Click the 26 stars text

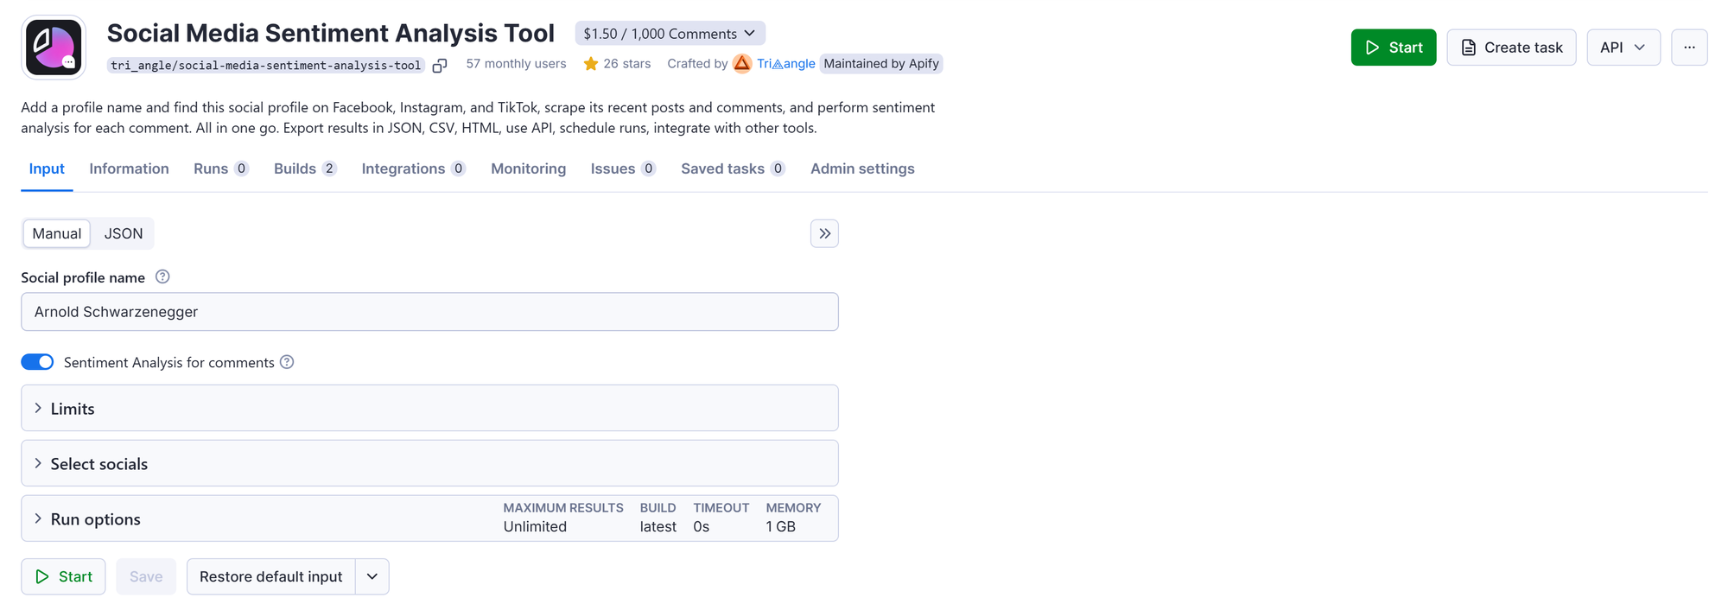pyautogui.click(x=626, y=64)
